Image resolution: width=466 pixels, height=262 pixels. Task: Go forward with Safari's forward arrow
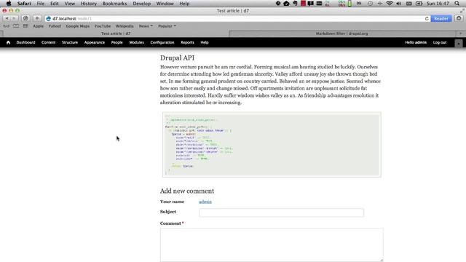click(x=14, y=18)
